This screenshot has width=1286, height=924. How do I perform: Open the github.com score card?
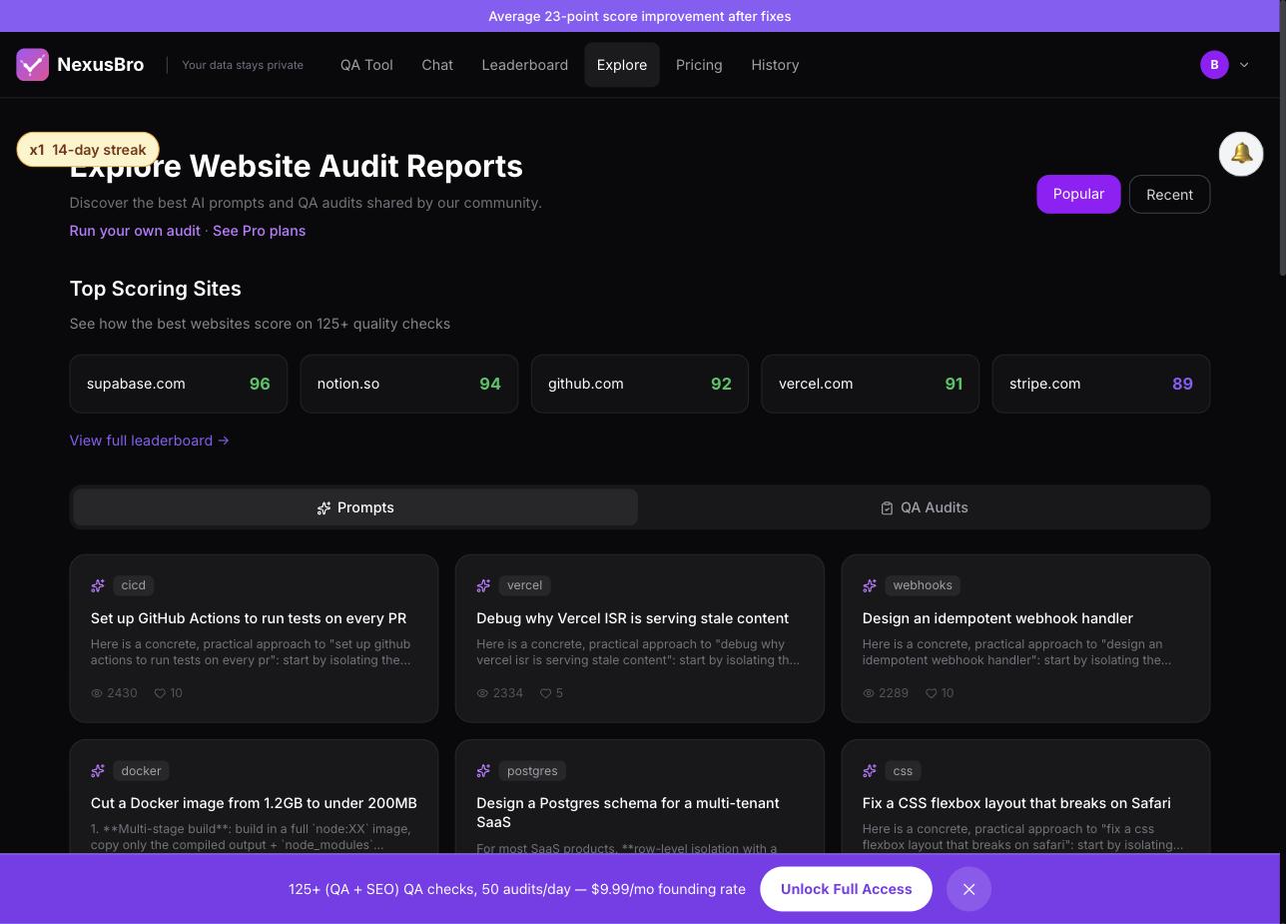pyautogui.click(x=640, y=384)
